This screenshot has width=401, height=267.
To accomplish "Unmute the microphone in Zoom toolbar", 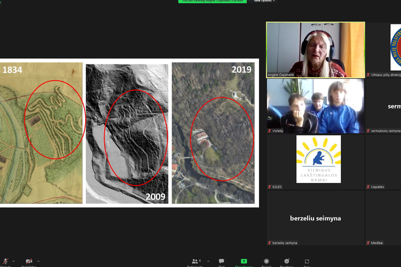I will click(6, 262).
